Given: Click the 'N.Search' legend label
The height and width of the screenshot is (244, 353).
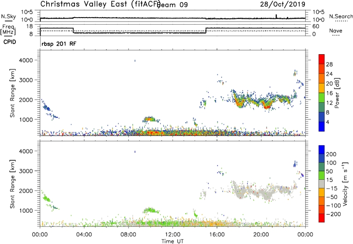Looking at the screenshot, I should [341, 16].
